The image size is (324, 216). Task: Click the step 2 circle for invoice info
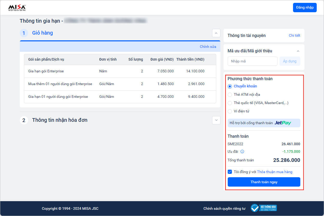(x=24, y=120)
